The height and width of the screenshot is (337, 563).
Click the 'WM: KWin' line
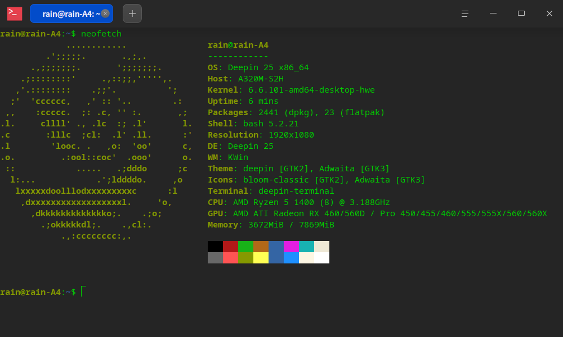pos(228,157)
